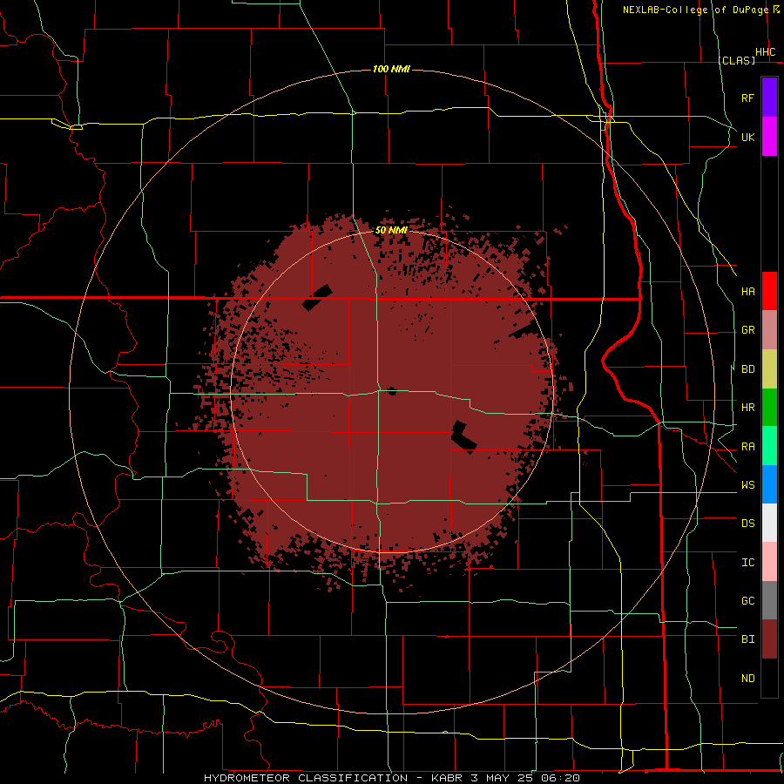This screenshot has height=784, width=784.
Task: Click the 'WS' legend label
Action: click(x=747, y=485)
